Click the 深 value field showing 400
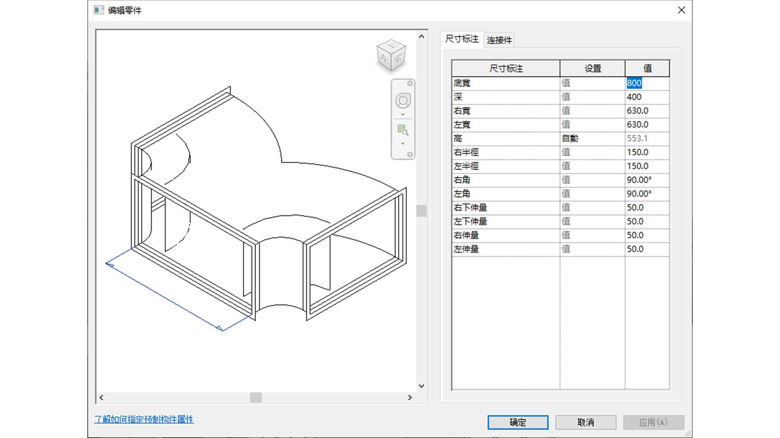Screen dimensions: 780x438 [x=646, y=97]
